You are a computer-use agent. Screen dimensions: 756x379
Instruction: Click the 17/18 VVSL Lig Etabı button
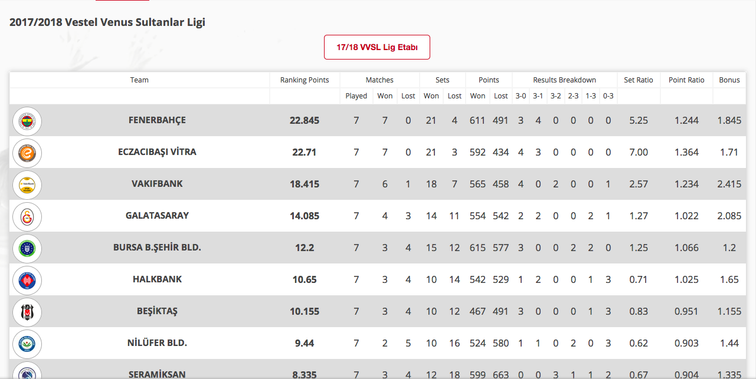(x=377, y=47)
